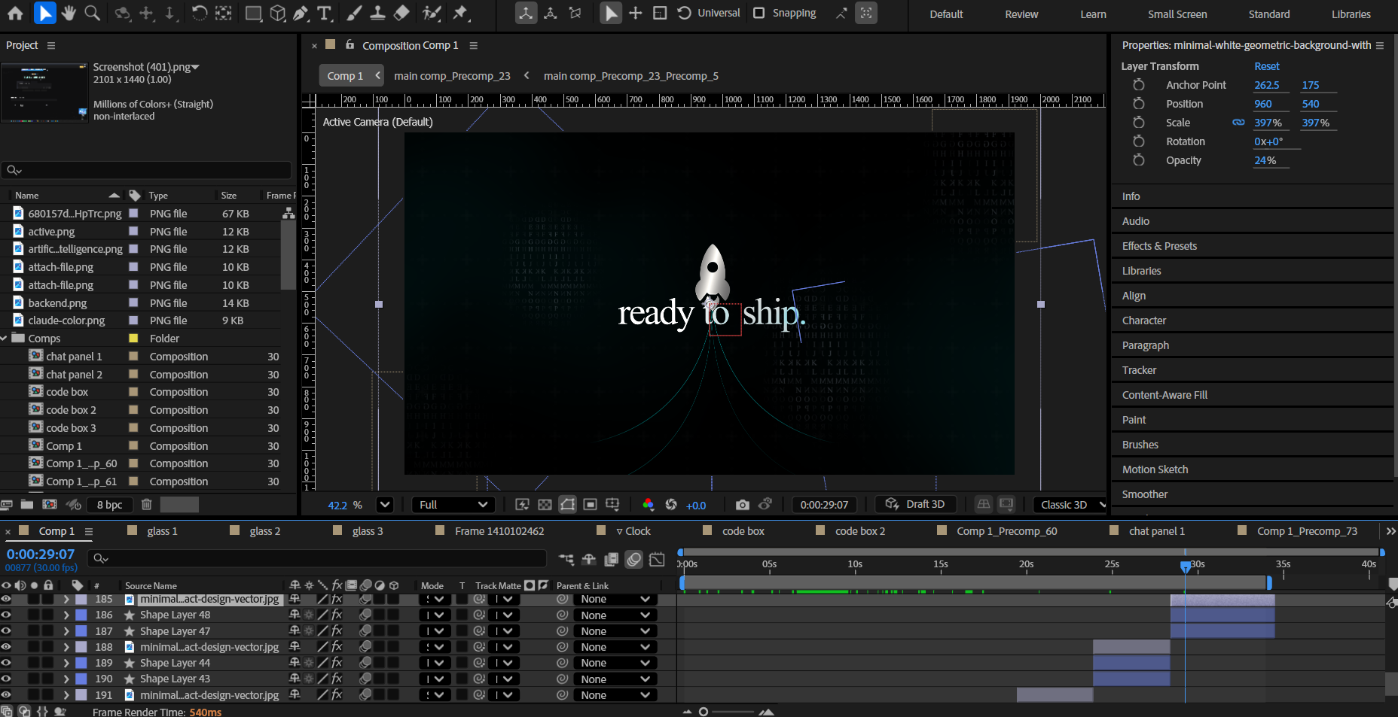This screenshot has width=1398, height=717.
Task: Open the Graph Editor in timeline
Action: click(657, 559)
